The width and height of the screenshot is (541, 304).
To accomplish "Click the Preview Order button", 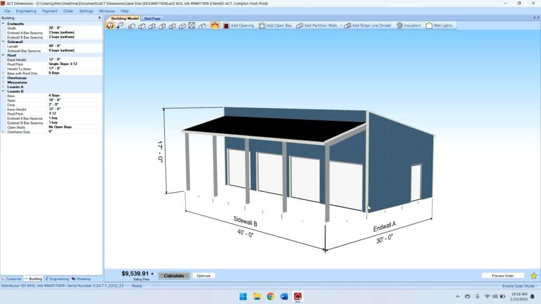I will pos(502,275).
